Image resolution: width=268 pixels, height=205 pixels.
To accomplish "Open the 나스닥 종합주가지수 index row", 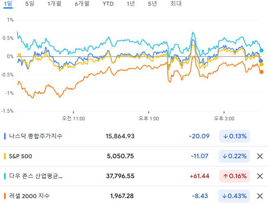I will [134, 136].
